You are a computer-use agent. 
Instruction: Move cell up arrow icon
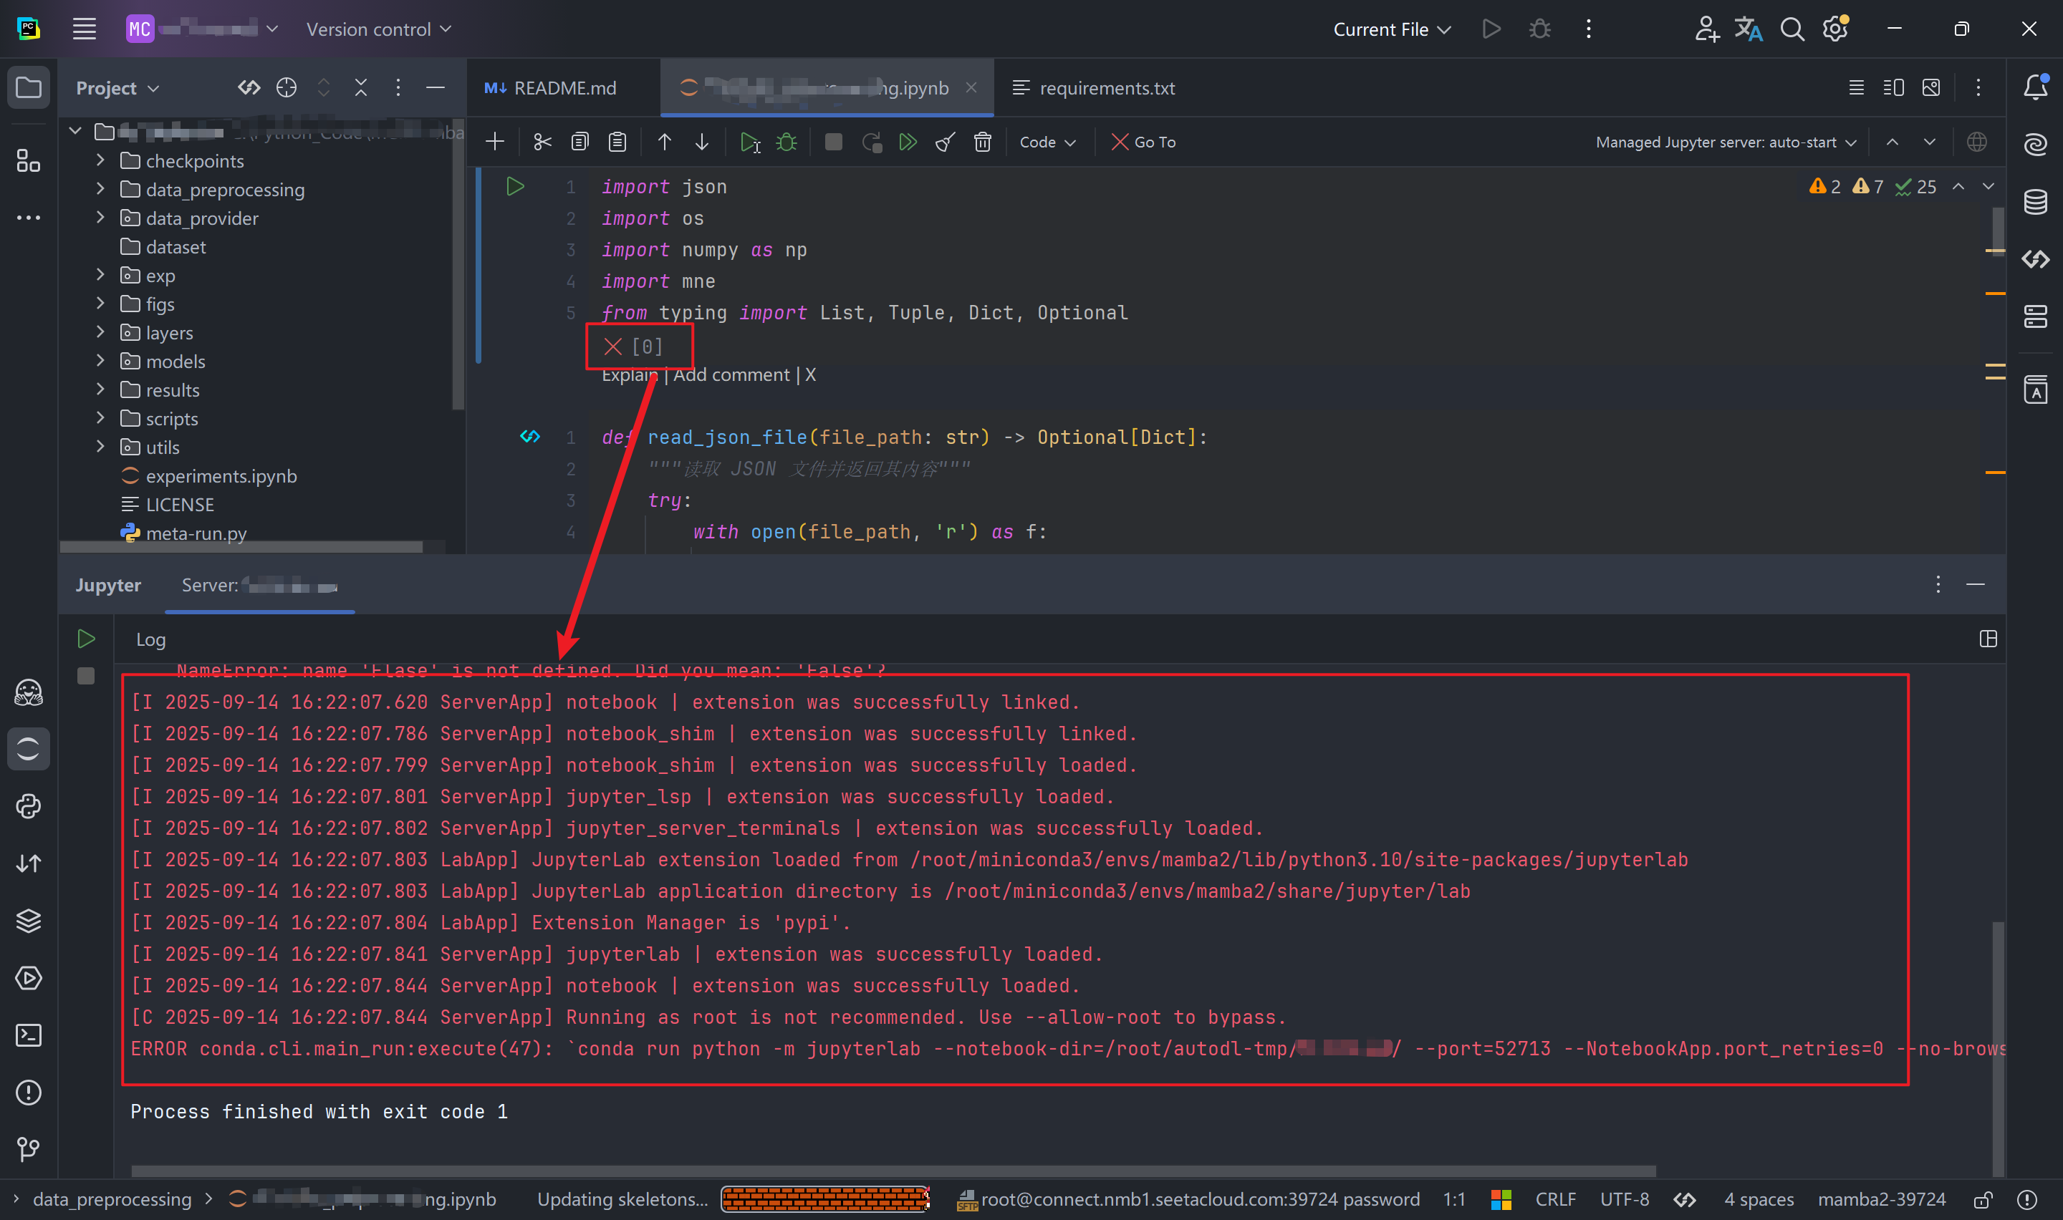664,142
